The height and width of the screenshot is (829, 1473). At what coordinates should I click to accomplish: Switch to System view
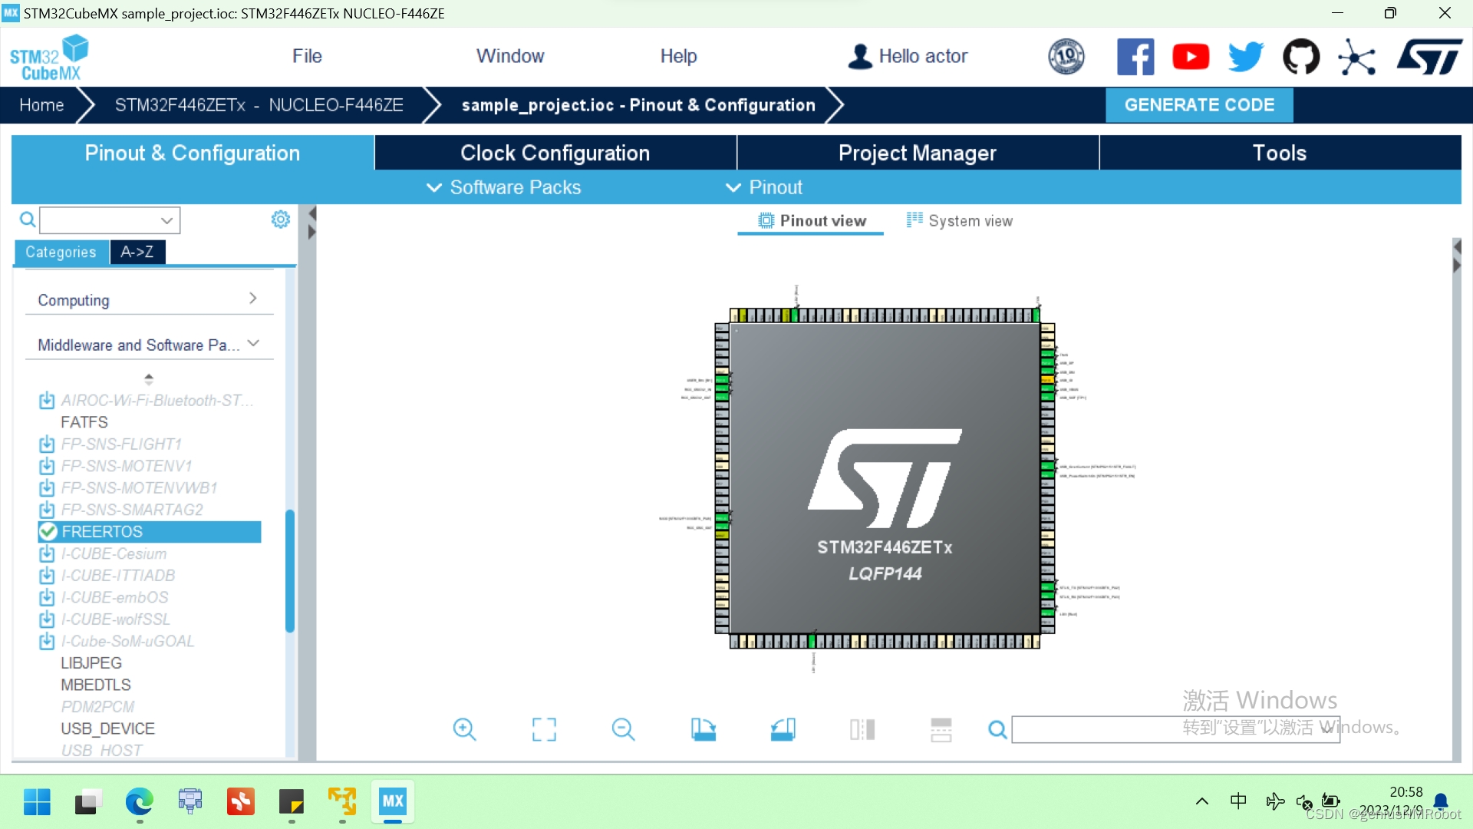tap(958, 220)
